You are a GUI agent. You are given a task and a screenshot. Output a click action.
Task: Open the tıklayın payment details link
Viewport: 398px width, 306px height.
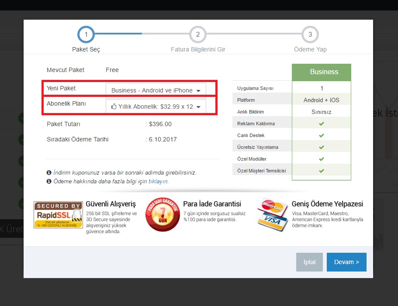pyautogui.click(x=159, y=181)
